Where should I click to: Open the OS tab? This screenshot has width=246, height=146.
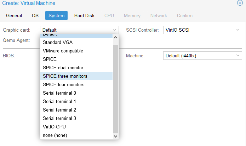click(x=35, y=15)
